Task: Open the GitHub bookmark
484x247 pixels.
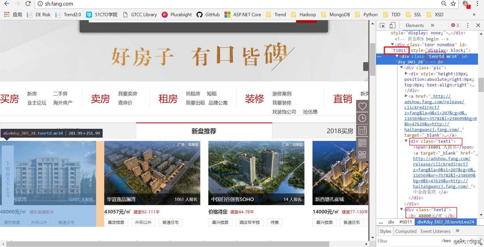Action: tap(208, 15)
